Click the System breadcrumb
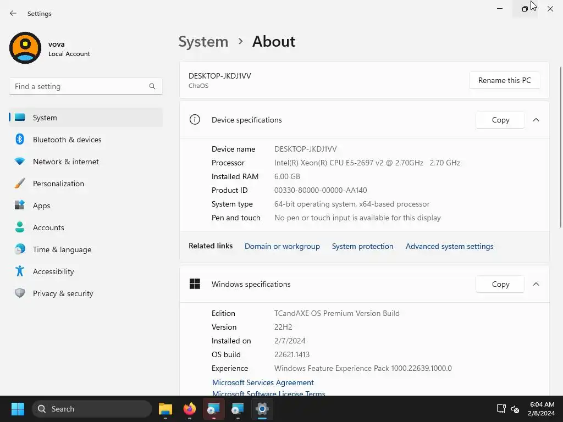Viewport: 563px width, 422px height. 203,42
